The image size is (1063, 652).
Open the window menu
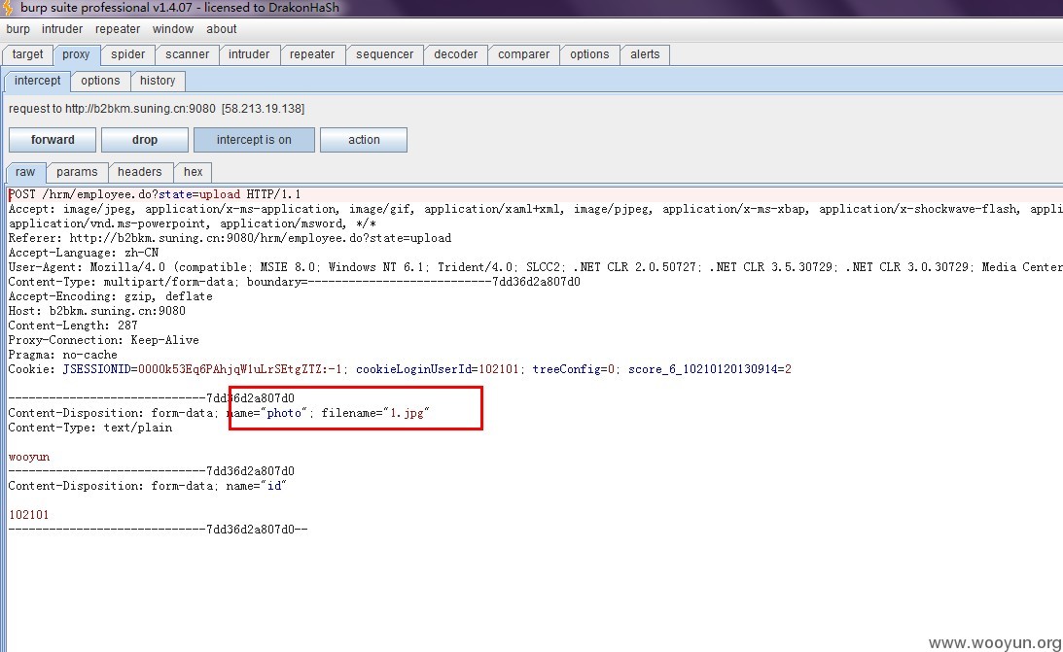pyautogui.click(x=173, y=29)
